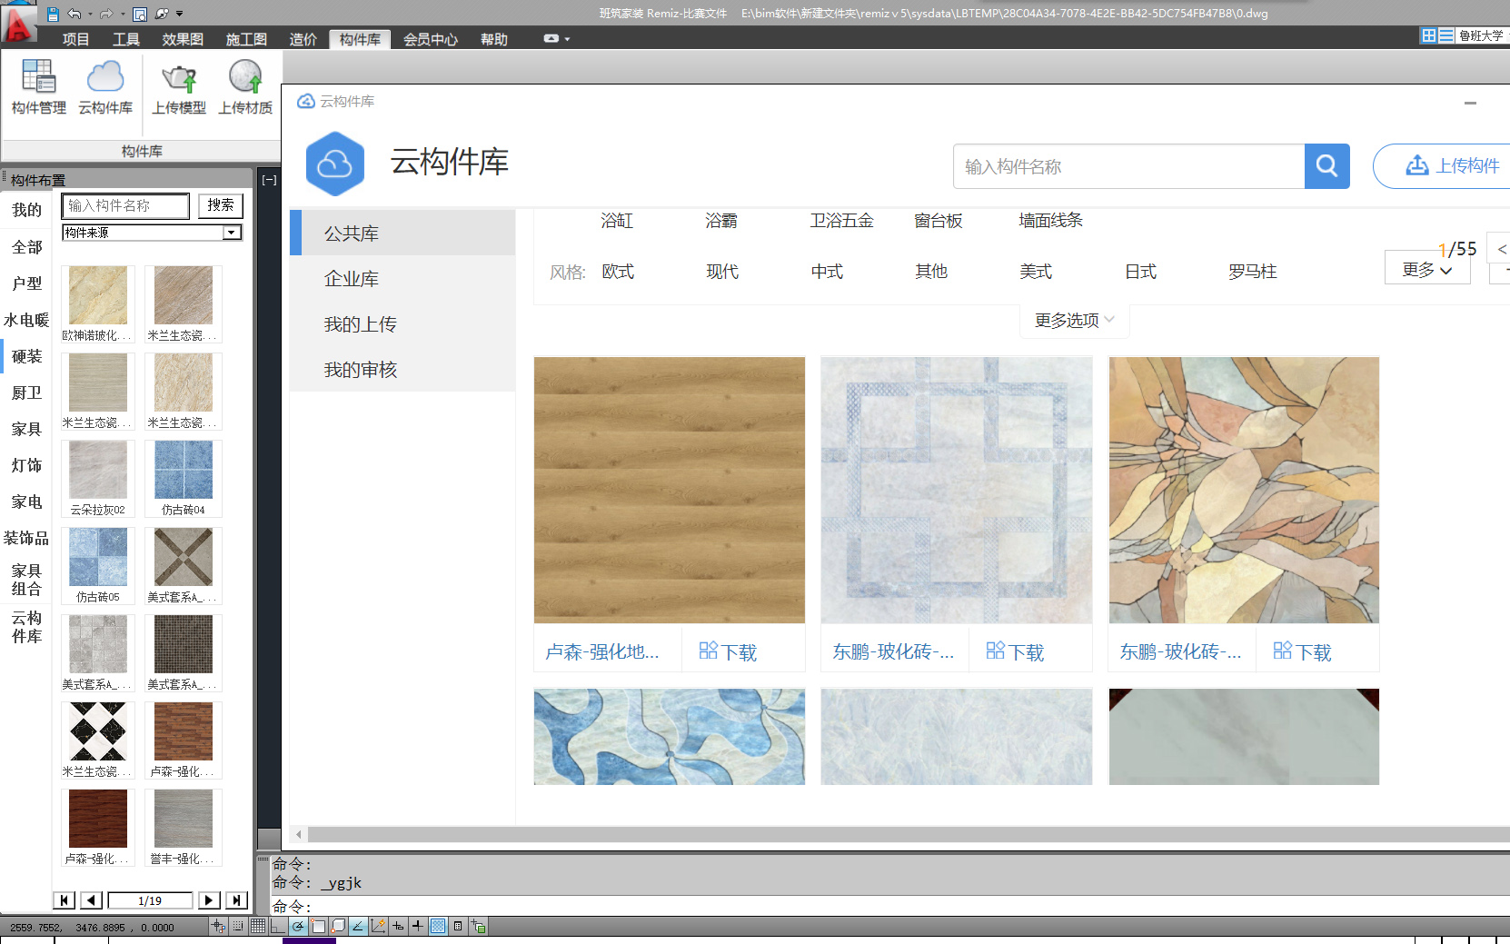This screenshot has height=944, width=1510.
Task: Expand 更多选项 filter options
Action: [x=1075, y=320]
